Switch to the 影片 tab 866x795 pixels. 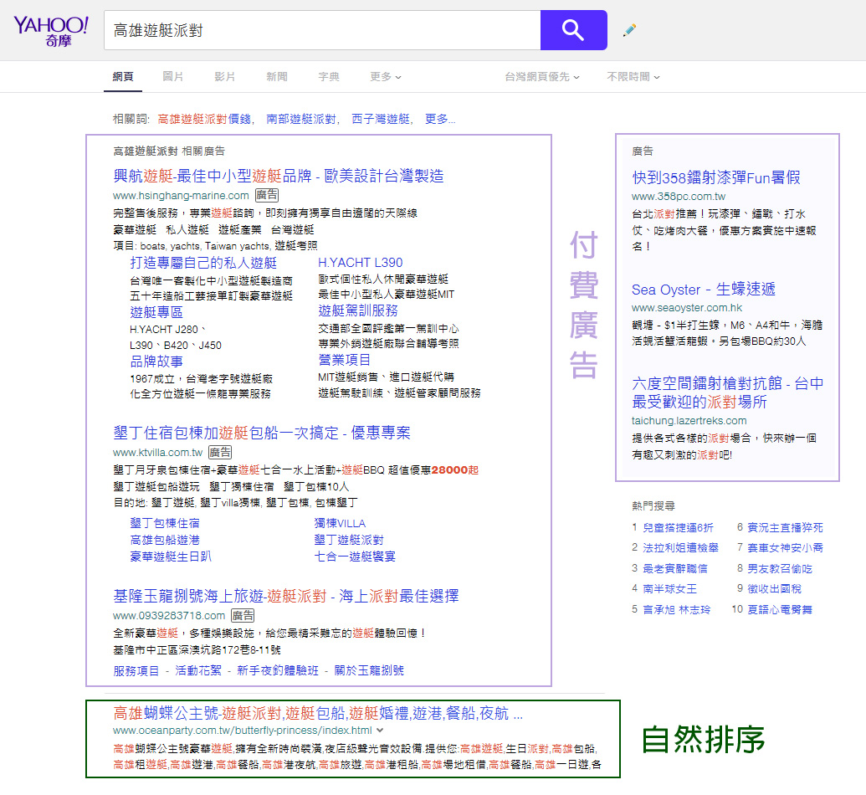[225, 77]
